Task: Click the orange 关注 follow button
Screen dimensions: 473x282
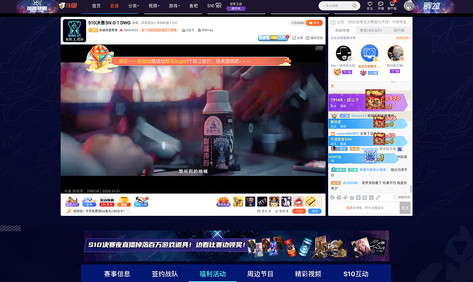Action: [314, 23]
